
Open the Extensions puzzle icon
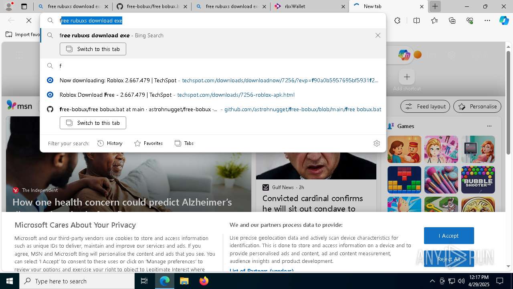coord(397,20)
